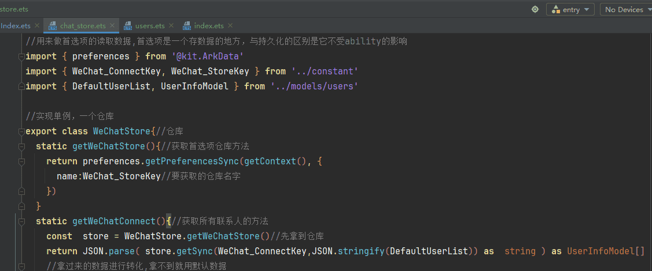Place cursor on DefaultUserList in JSON.stringify
This screenshot has width=652, height=271.
(427, 251)
